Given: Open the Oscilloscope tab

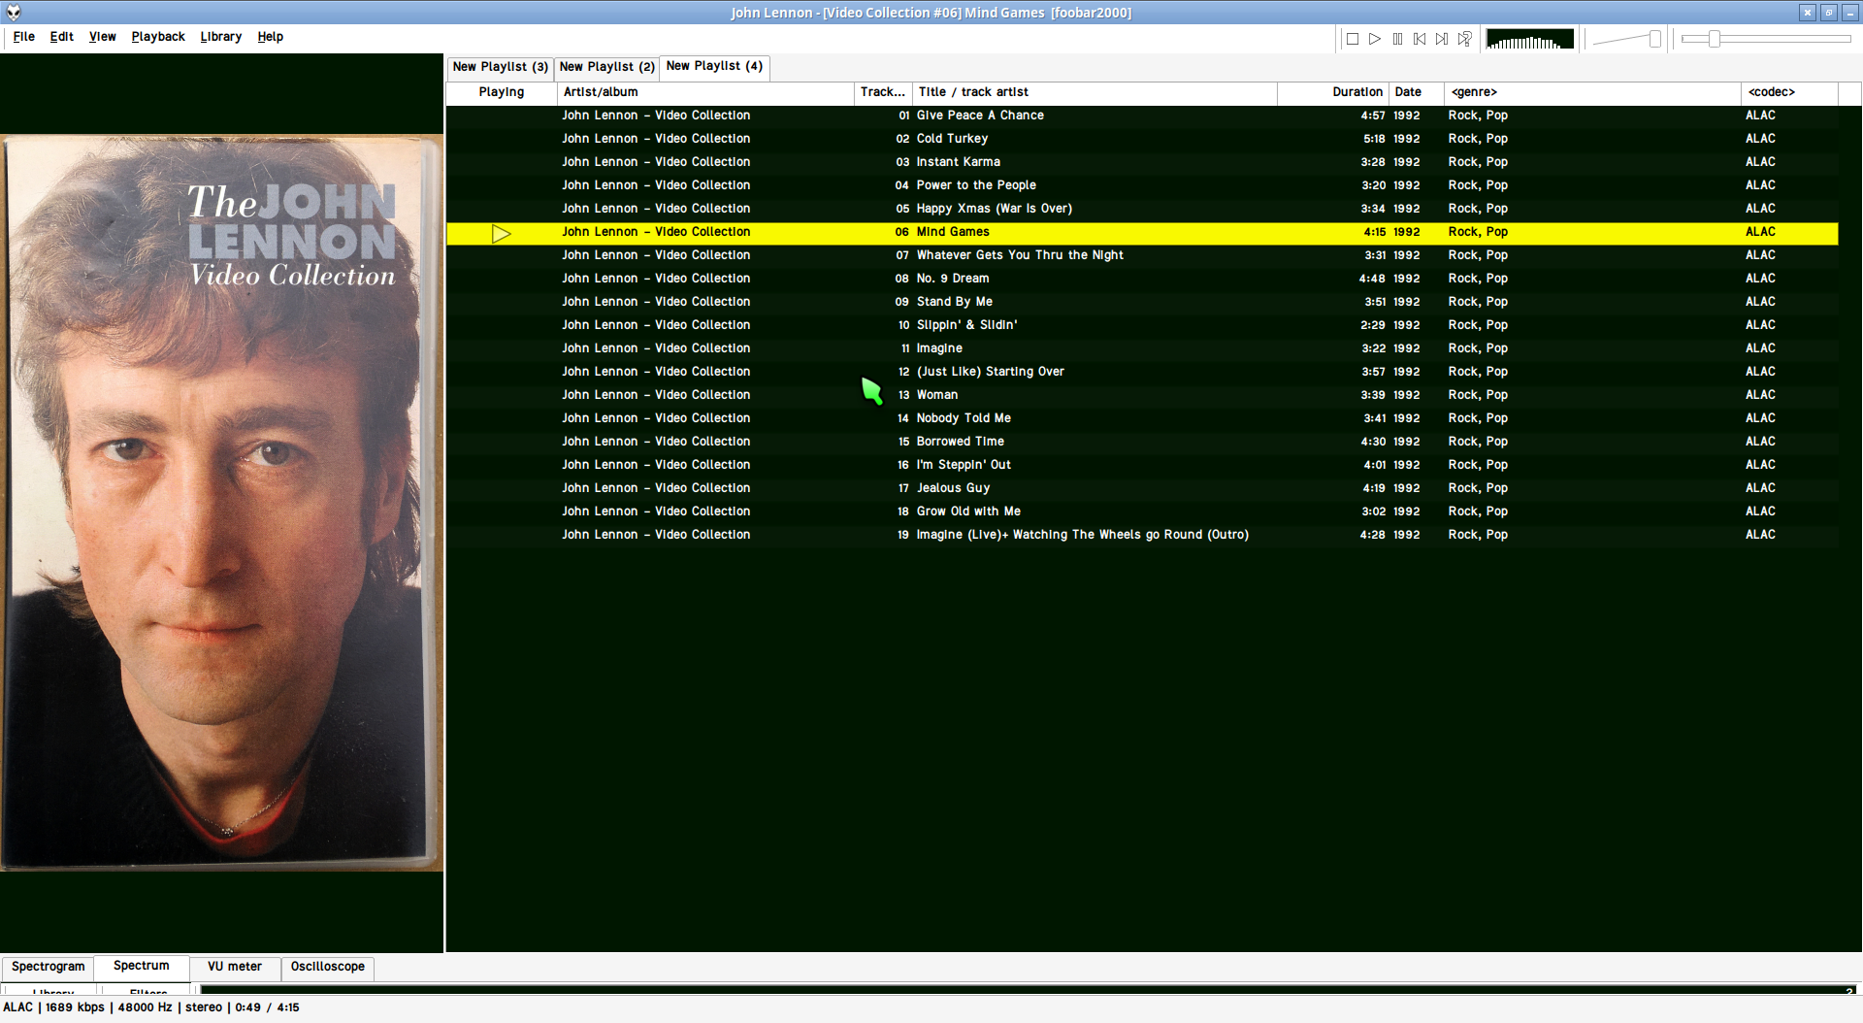Looking at the screenshot, I should [328, 967].
